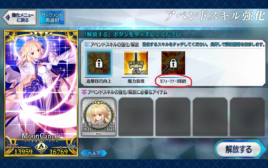
Task: Tap the last empty item slot
Action: click(247, 117)
